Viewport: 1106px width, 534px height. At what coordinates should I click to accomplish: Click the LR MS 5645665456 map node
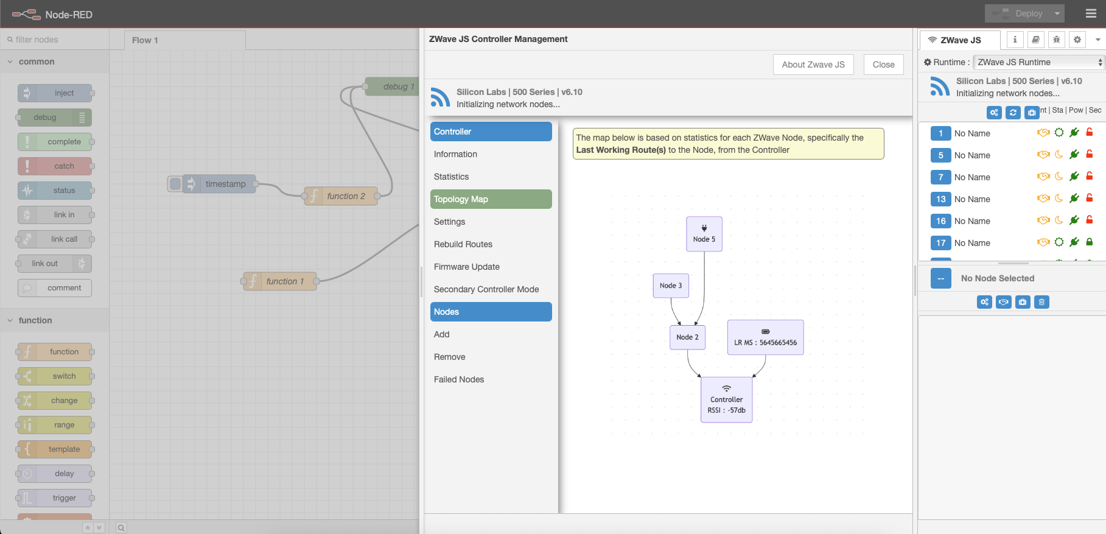766,337
